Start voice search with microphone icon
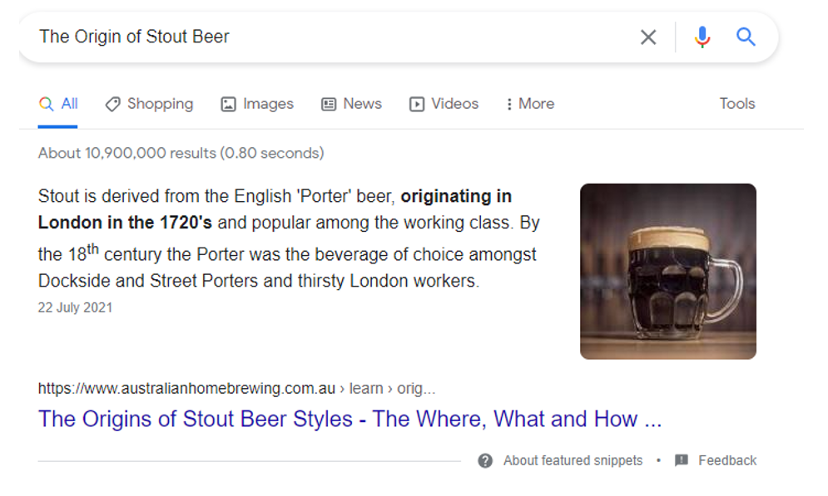 tap(702, 37)
